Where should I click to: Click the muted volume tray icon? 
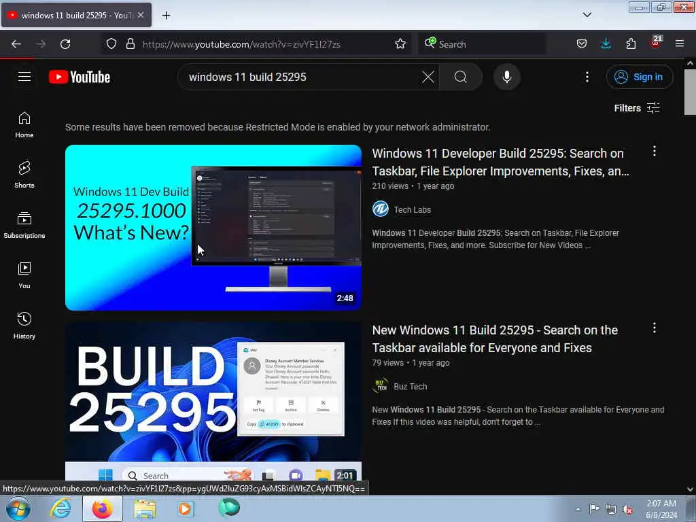pos(627,510)
